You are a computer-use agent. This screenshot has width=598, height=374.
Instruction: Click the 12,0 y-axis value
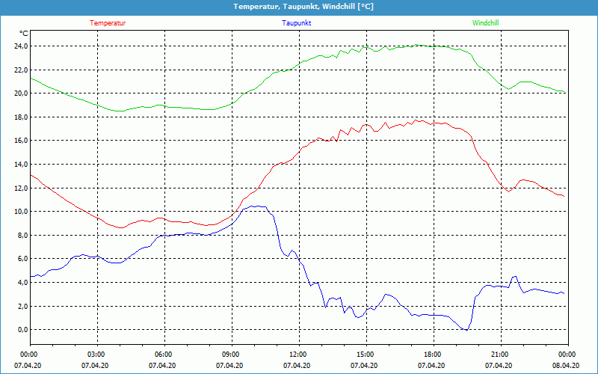coord(19,188)
